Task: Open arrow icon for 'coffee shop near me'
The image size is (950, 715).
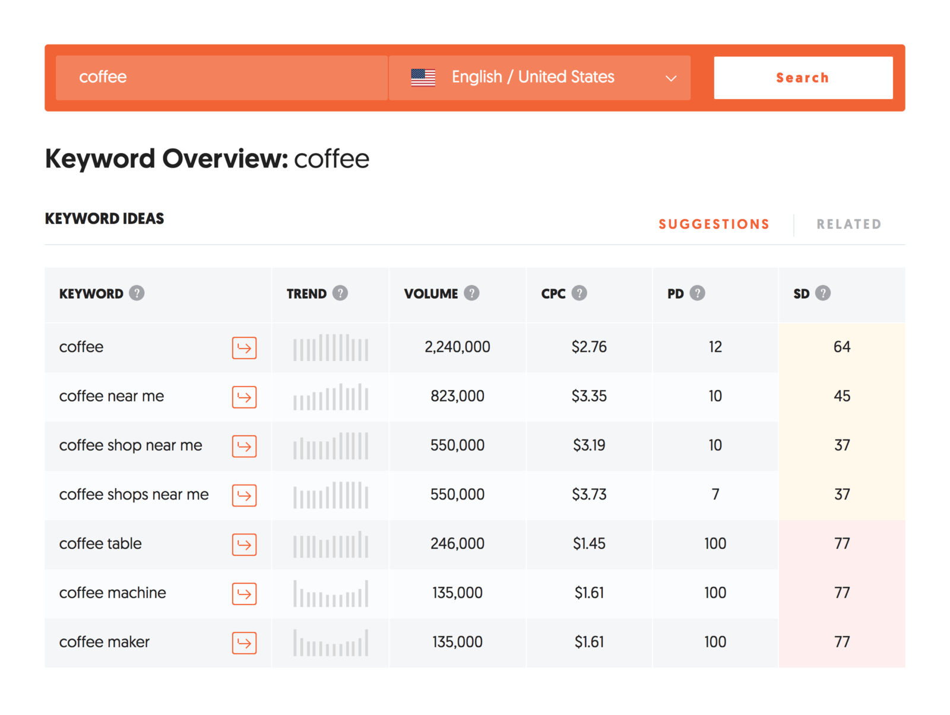Action: (x=244, y=446)
